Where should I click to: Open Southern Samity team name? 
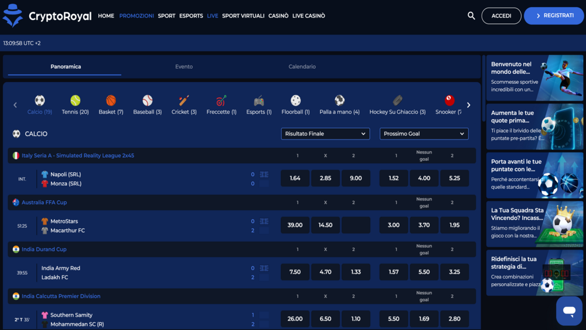(x=71, y=315)
